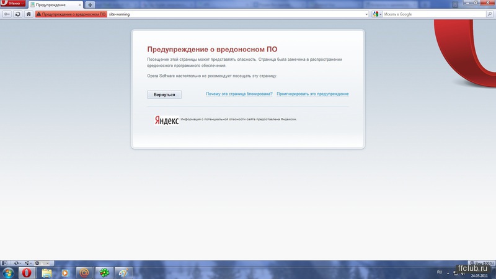This screenshot has width=496, height=279.
Task: Launch Windows Media Player taskbar icon
Action: click(x=65, y=273)
